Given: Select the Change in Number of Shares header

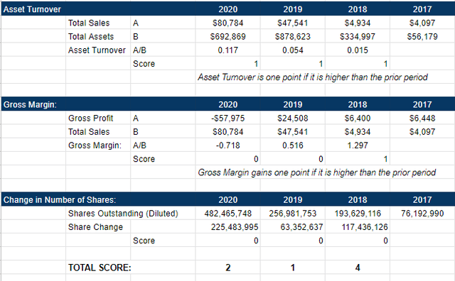Looking at the screenshot, I should 60,200.
